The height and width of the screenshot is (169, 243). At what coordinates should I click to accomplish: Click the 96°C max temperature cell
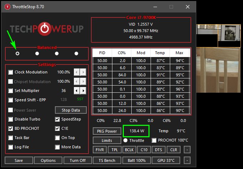coord(180,89)
